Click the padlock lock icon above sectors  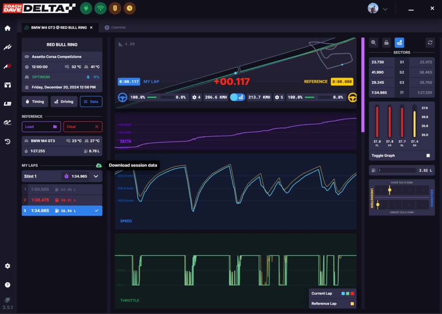pyautogui.click(x=387, y=42)
